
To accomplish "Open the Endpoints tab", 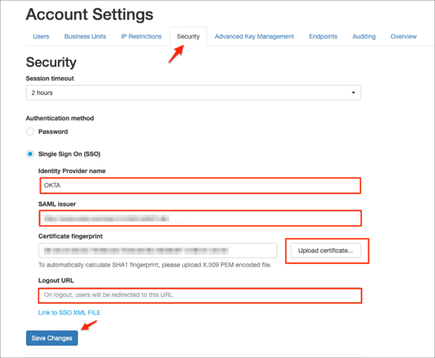I will [323, 36].
